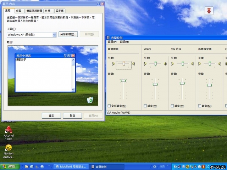Viewport: 227px width, 170px height.
Task: Click the 音量控制 taskbar button
Action: (x=106, y=167)
